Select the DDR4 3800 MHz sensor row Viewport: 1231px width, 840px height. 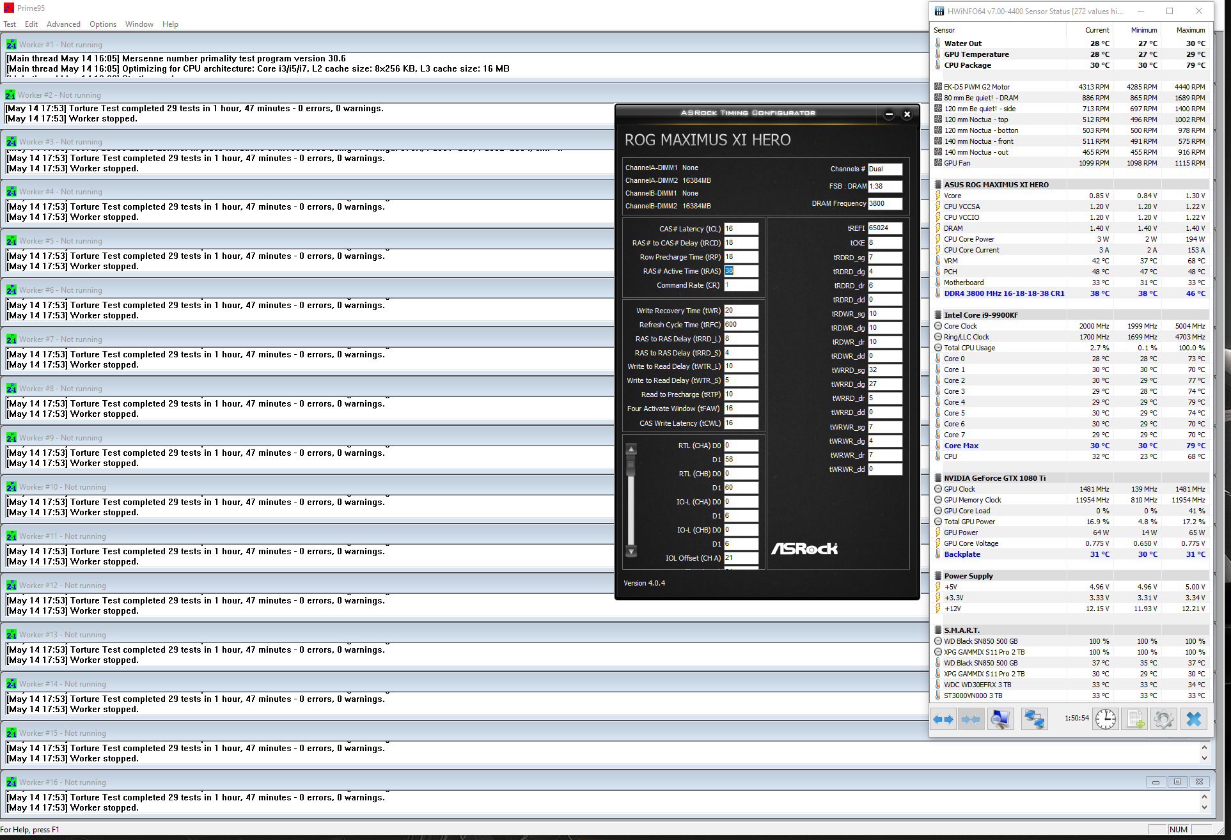pos(1004,293)
